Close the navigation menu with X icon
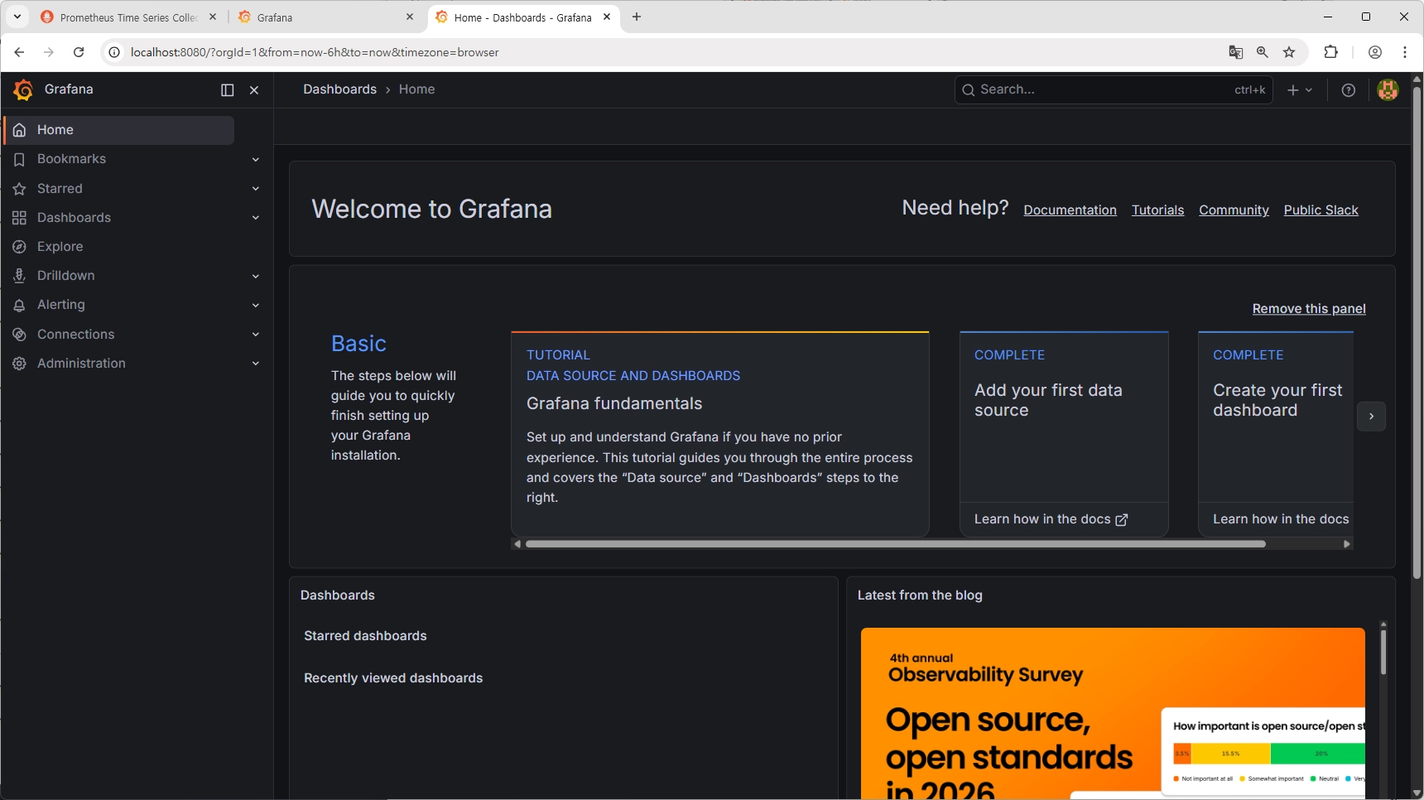 click(x=254, y=90)
